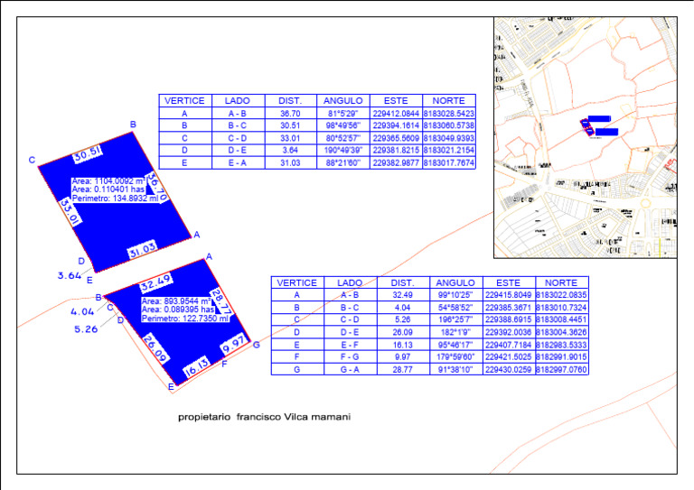
Task: Select the NORTE value 8182983.5333
Action: (561, 345)
